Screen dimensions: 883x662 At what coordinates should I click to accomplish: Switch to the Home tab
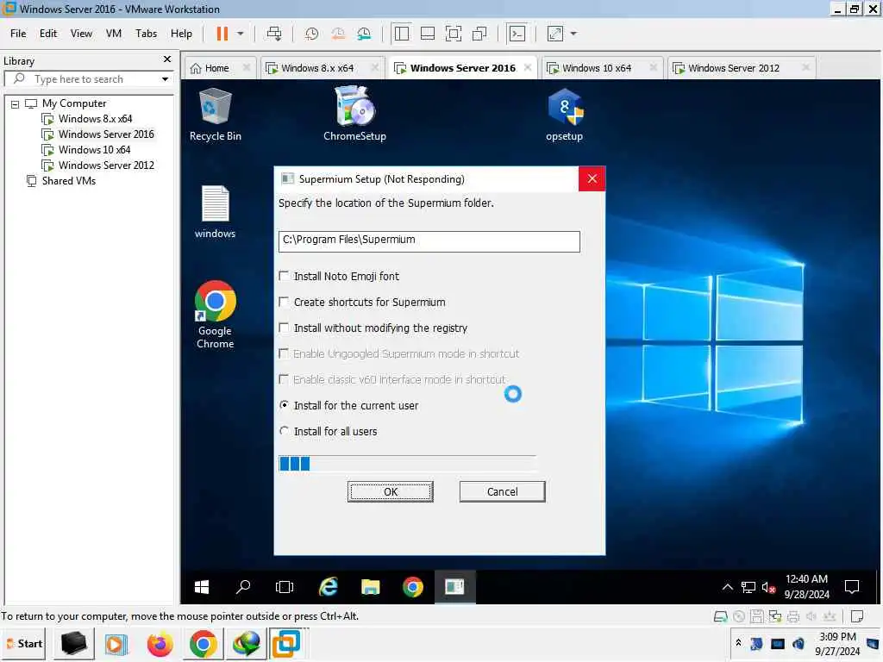(x=216, y=68)
